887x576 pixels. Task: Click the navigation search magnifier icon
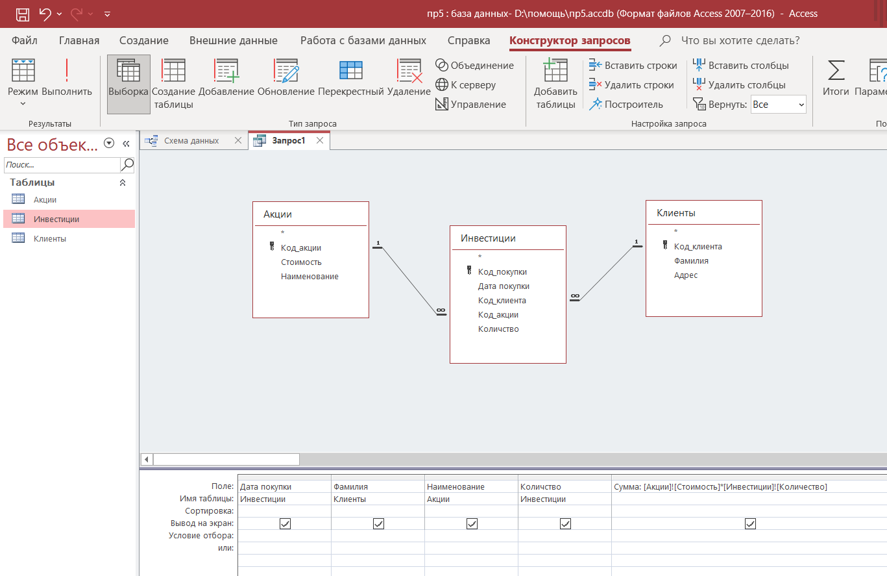click(128, 164)
